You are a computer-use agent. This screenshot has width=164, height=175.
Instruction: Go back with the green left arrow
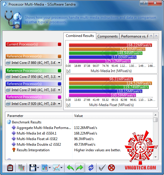(x=70, y=168)
